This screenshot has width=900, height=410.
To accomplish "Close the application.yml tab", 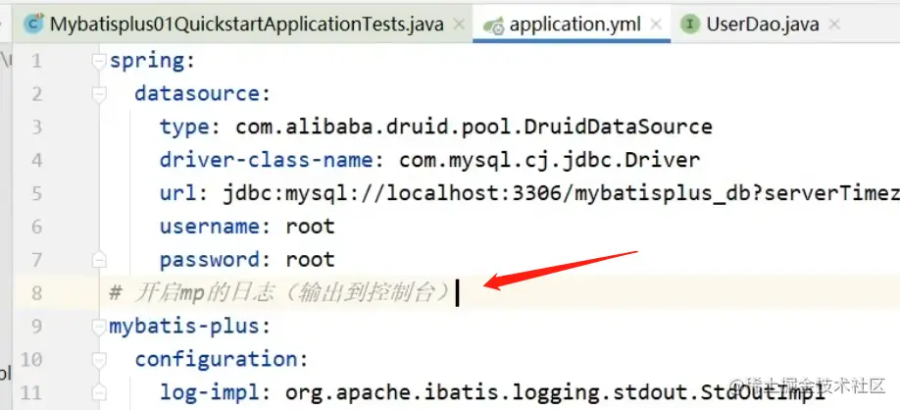I will [656, 25].
